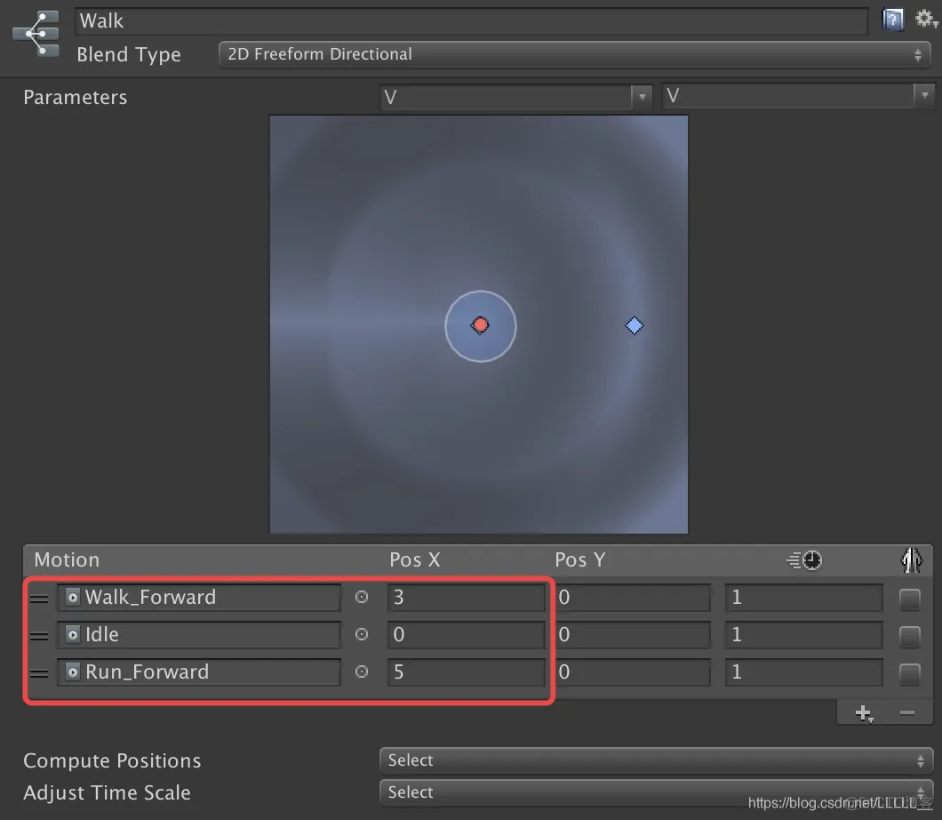Click the Adjust Time Scale label
This screenshot has height=820, width=942.
(x=107, y=793)
